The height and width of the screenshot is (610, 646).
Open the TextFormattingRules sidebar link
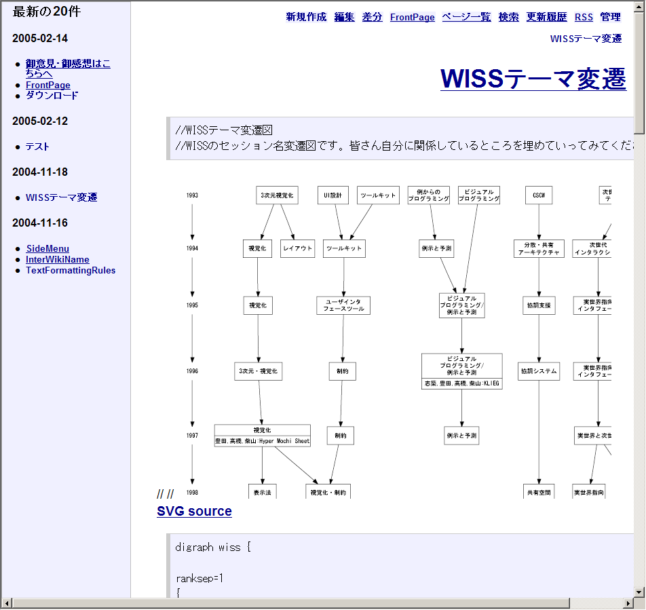click(x=71, y=271)
